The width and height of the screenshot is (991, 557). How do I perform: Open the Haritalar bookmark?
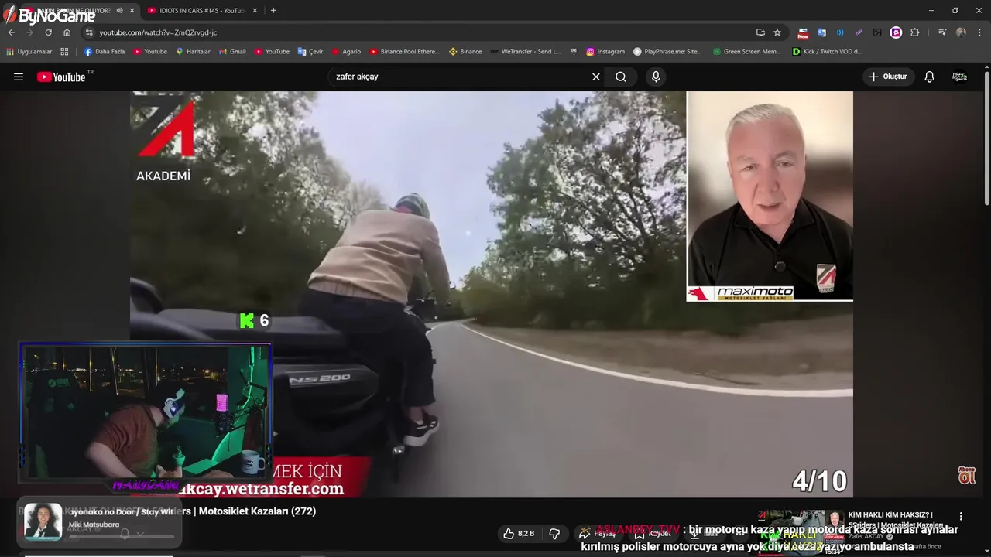[x=193, y=52]
